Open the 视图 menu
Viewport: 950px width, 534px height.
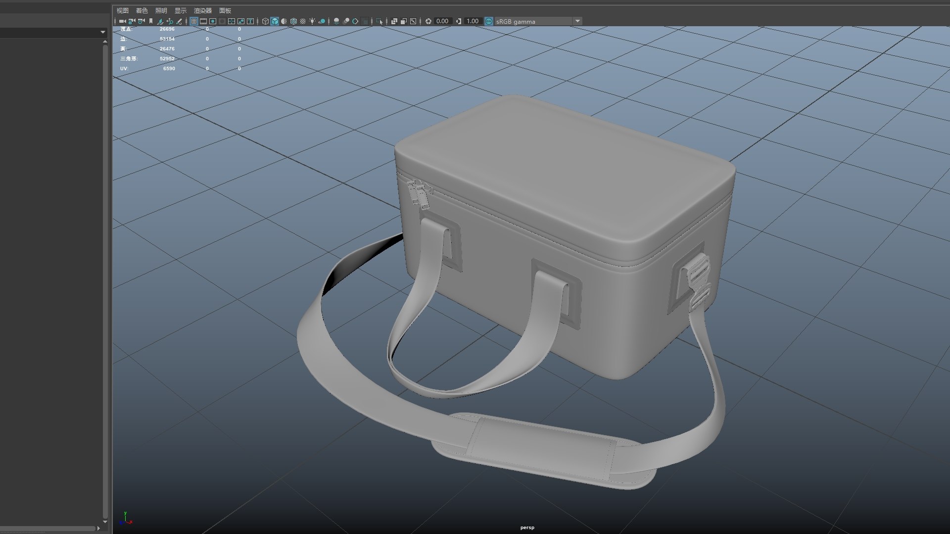click(122, 10)
